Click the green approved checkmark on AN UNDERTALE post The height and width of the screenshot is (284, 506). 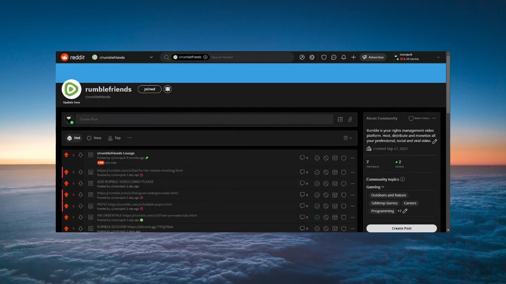(317, 217)
